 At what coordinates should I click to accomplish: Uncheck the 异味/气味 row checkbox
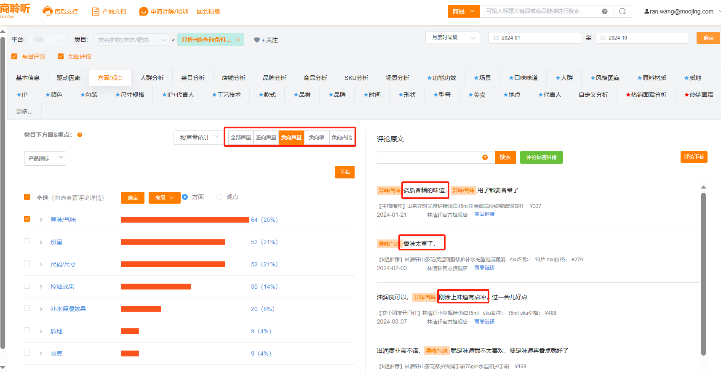pyautogui.click(x=27, y=219)
